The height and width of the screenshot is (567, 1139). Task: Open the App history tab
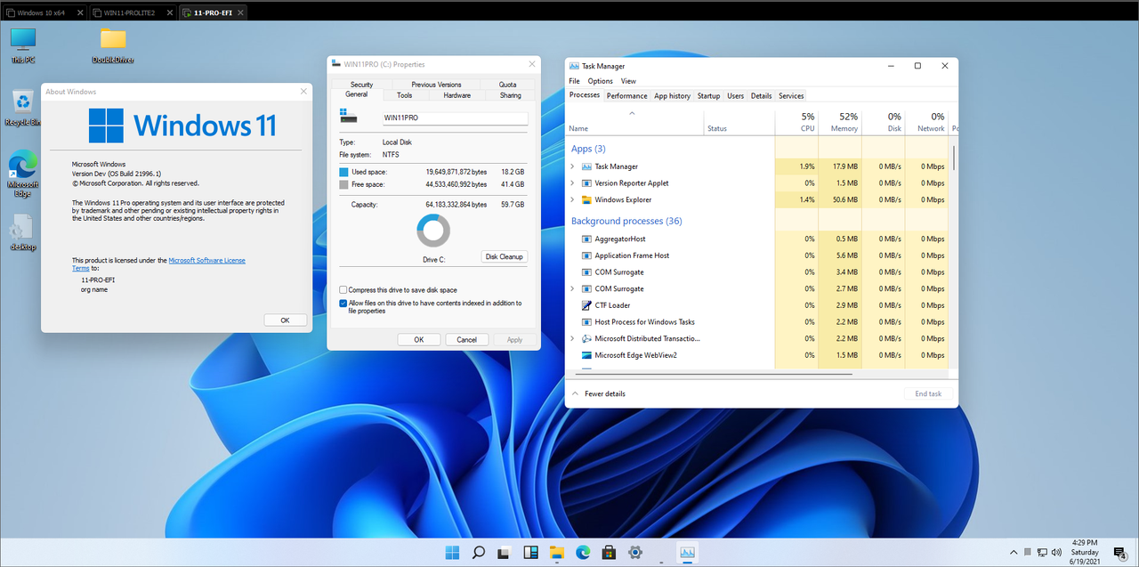(x=672, y=96)
